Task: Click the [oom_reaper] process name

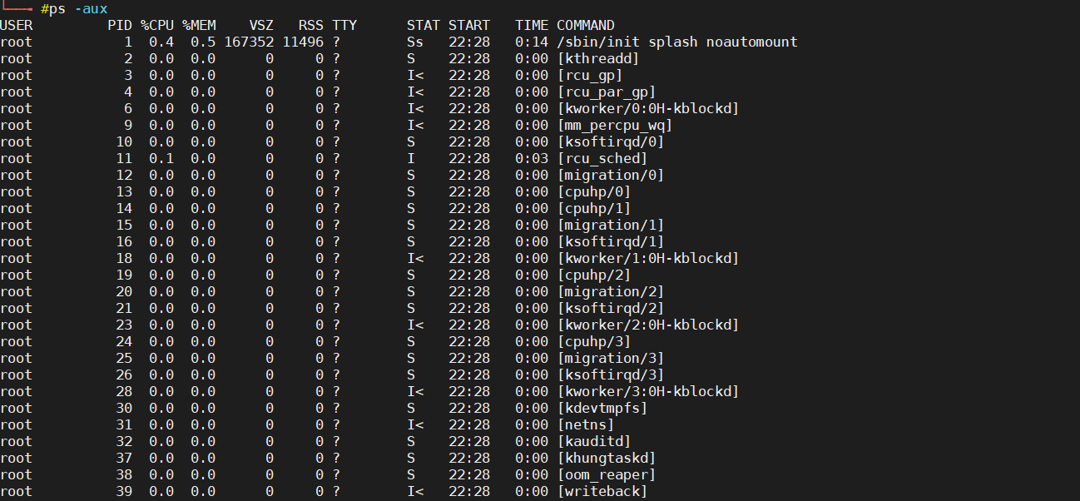Action: tap(606, 474)
